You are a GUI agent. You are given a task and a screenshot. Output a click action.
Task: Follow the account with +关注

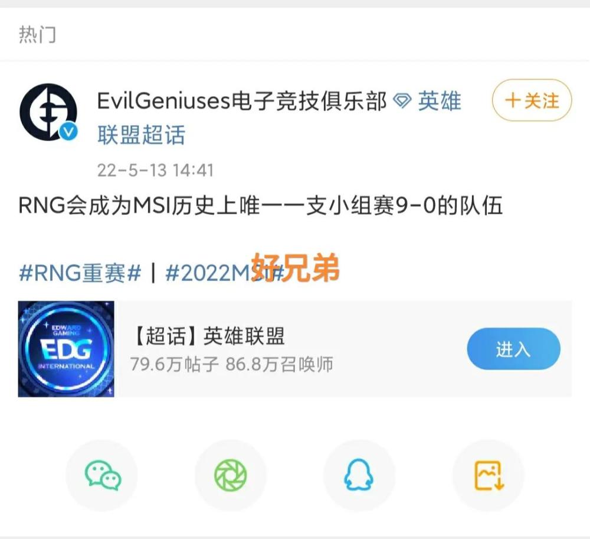click(532, 100)
